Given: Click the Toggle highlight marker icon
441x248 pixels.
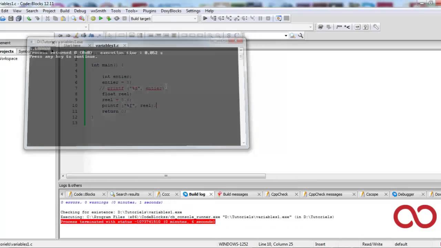Looking at the screenshot, I should coord(76,35).
